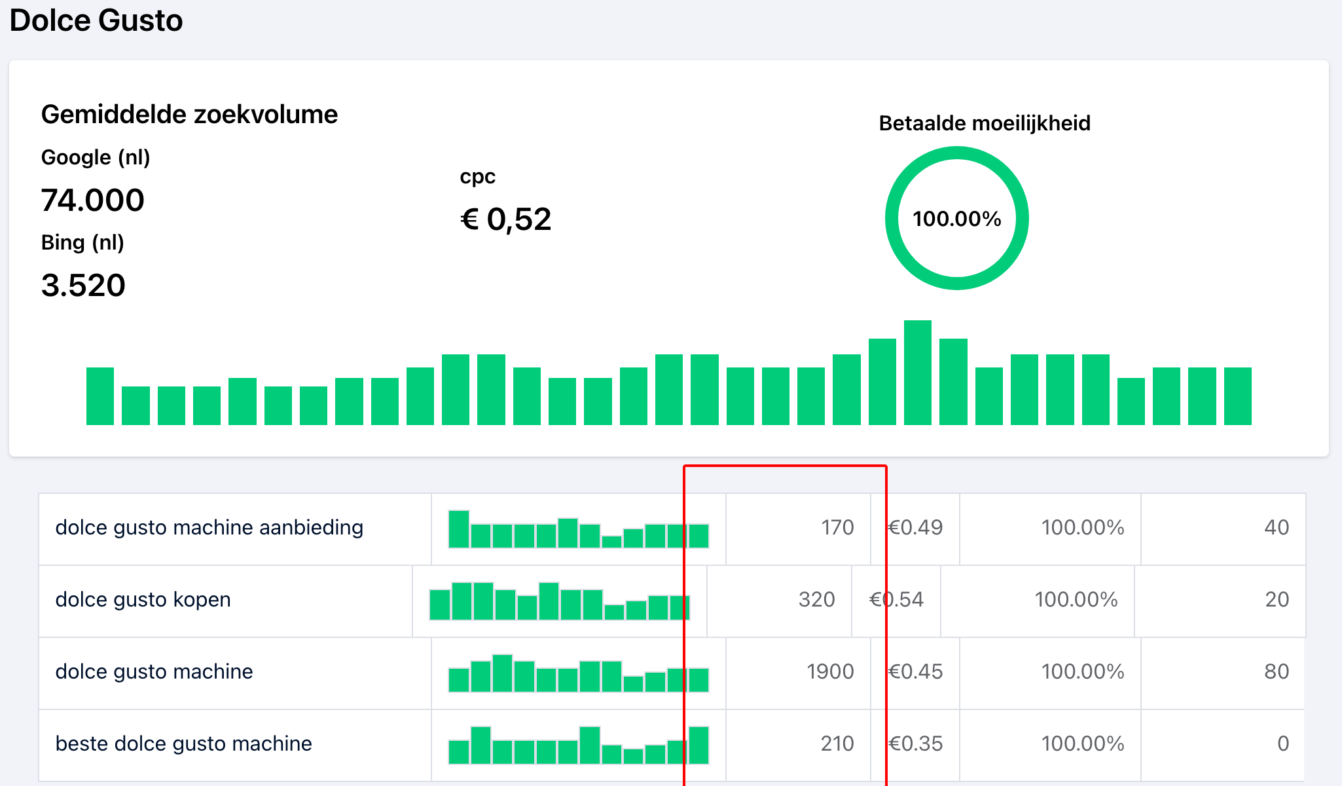Select the volume value 320
1342x786 pixels.
817,600
